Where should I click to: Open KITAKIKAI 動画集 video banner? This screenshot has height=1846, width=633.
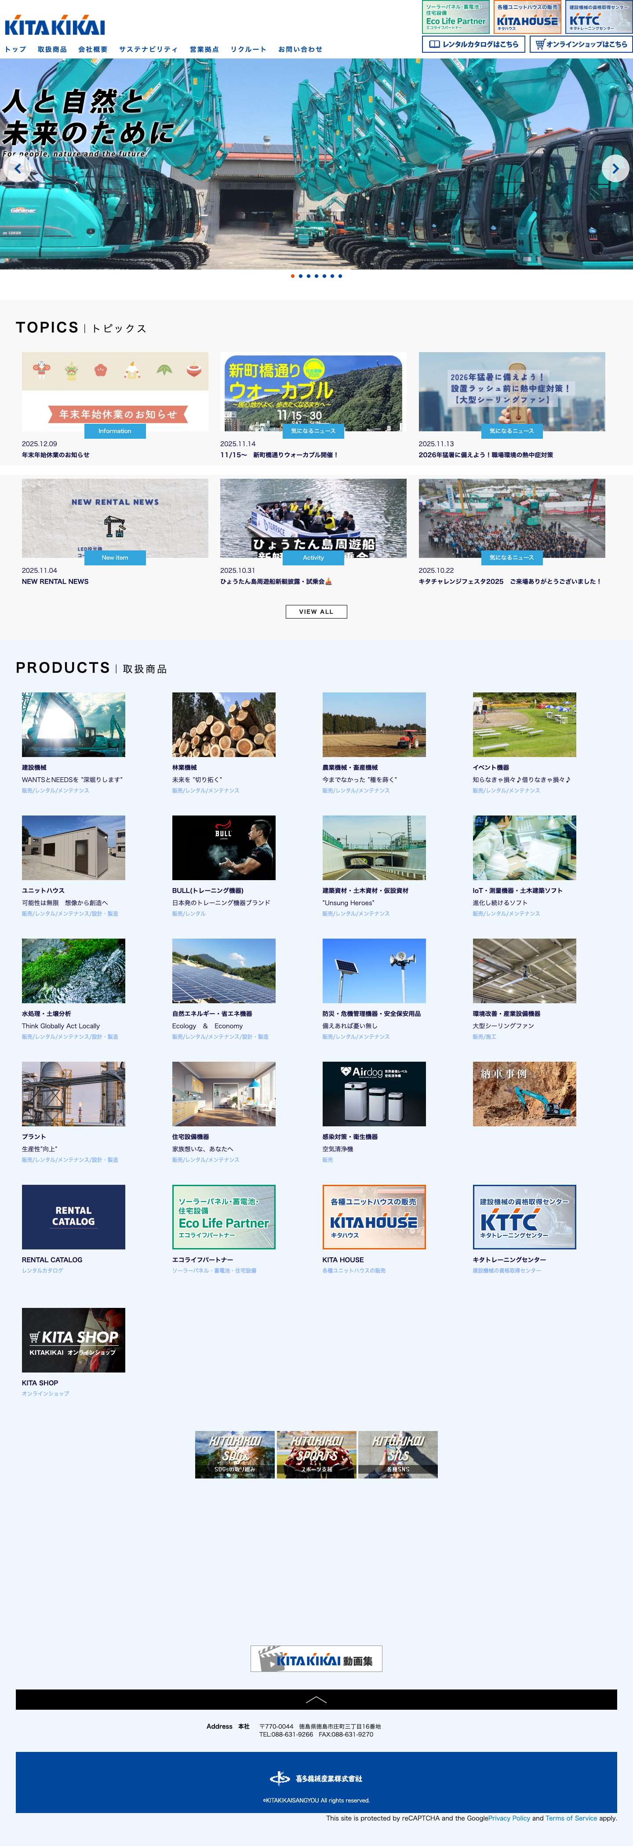(316, 1658)
